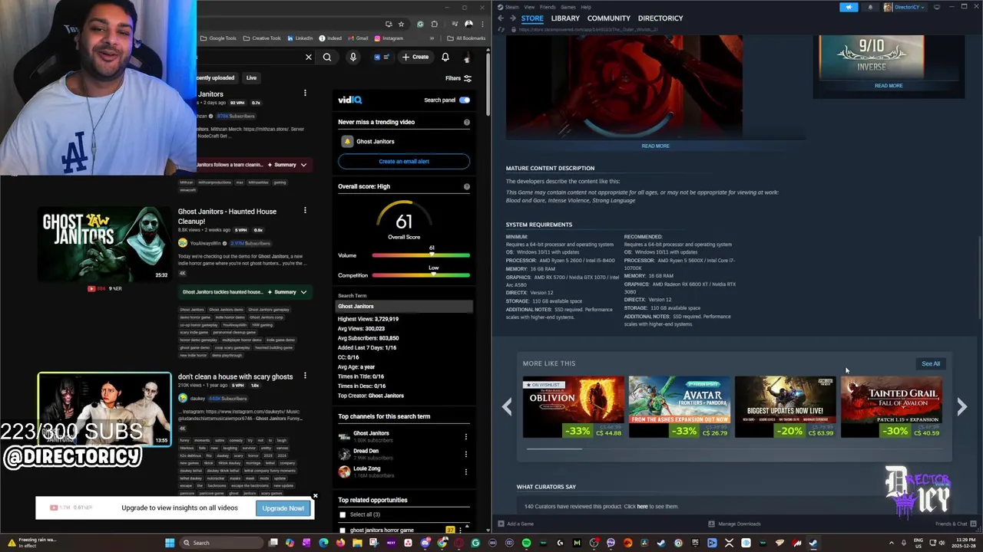Open the YouTube account avatar menu
Screen dimensions: 983x552
467,57
